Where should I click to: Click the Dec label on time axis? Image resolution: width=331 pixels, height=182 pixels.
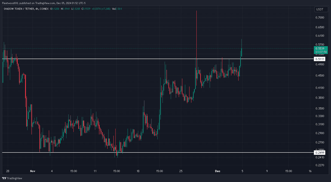click(218, 171)
